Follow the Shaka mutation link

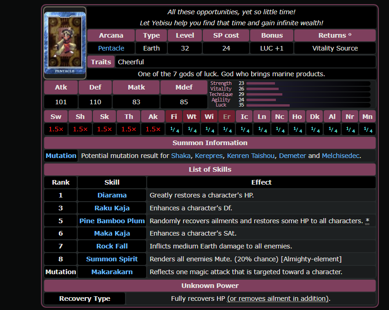(181, 156)
